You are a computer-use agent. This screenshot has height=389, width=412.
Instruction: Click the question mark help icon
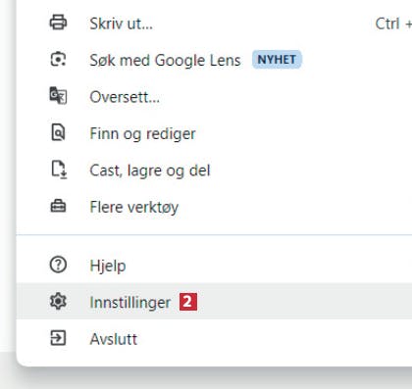click(58, 265)
